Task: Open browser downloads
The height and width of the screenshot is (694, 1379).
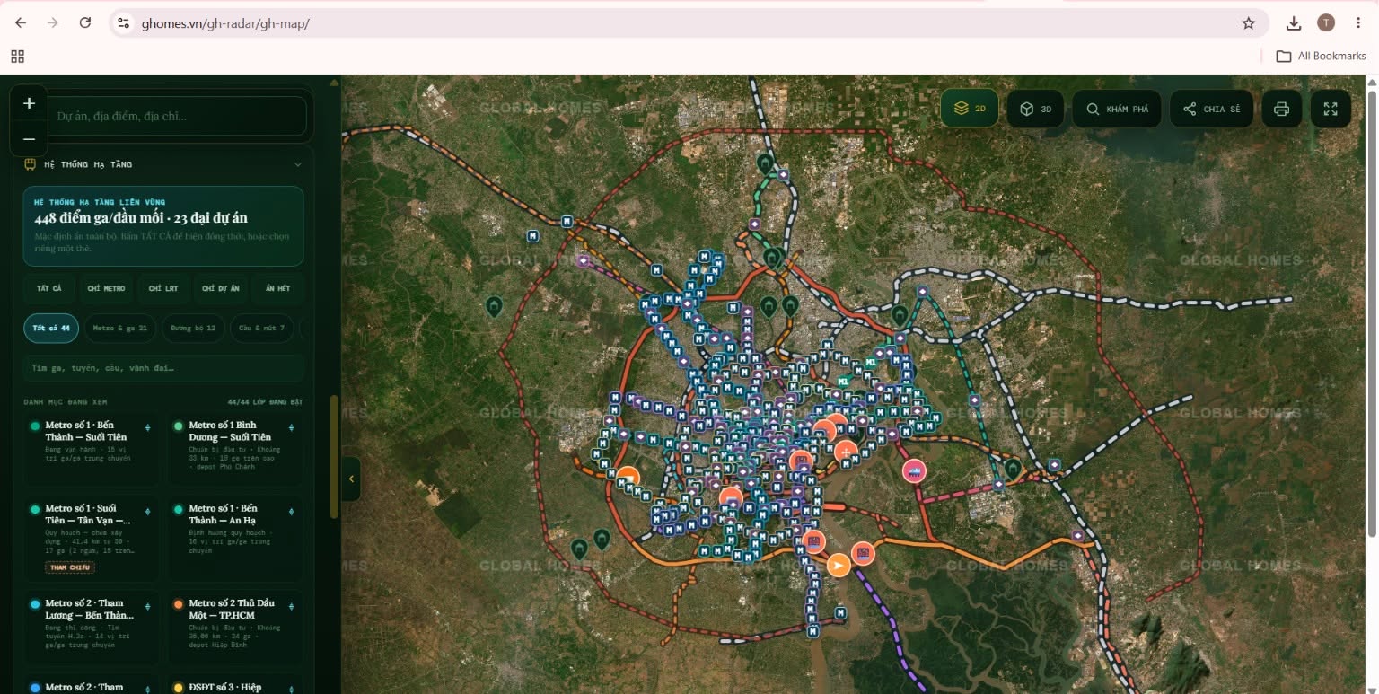Action: tap(1294, 23)
